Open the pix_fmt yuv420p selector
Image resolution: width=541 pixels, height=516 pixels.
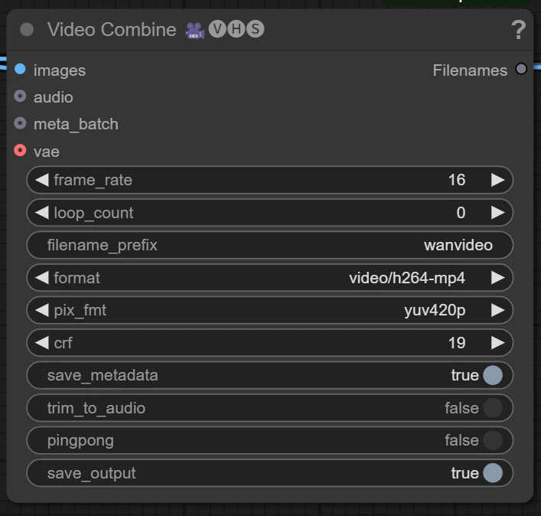tap(270, 310)
